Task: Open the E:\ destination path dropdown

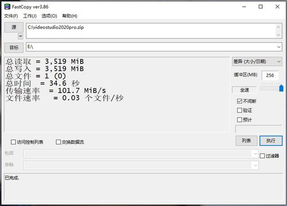Action: point(279,47)
